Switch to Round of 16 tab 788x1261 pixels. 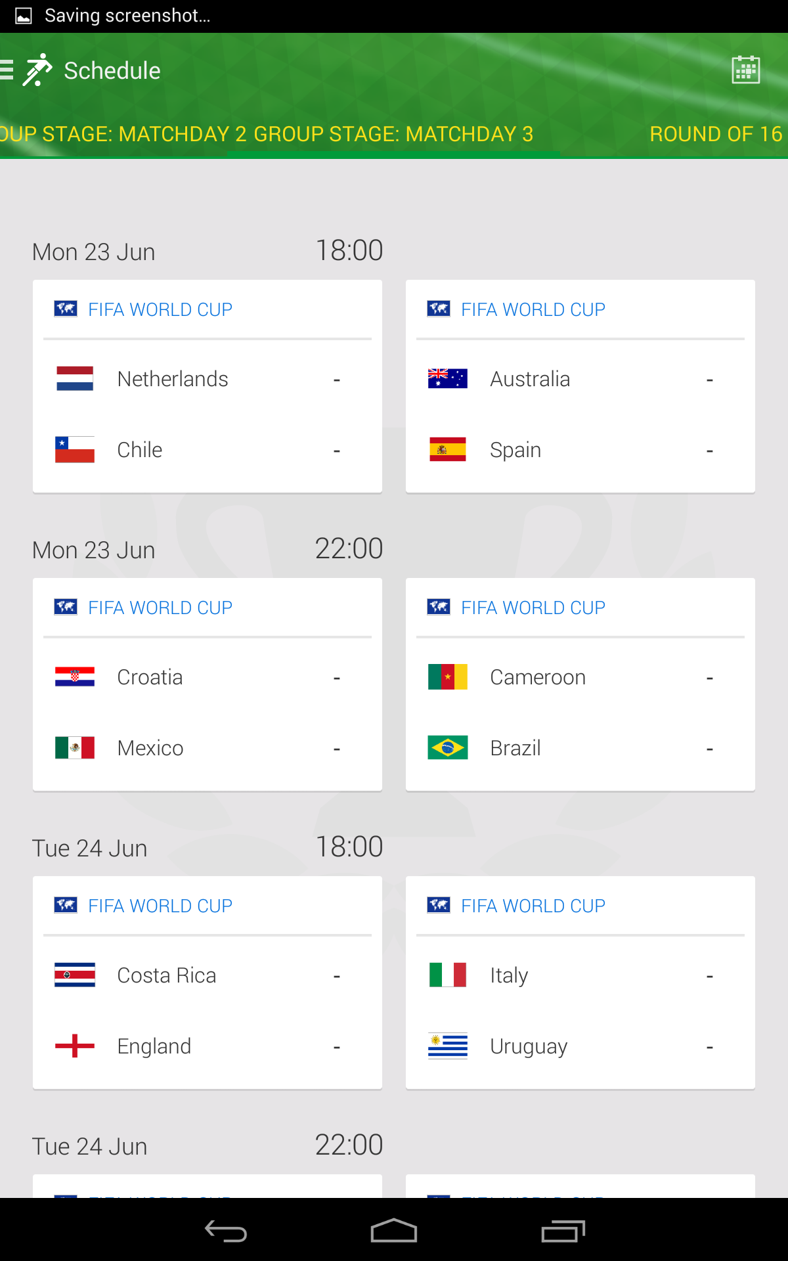coord(716,134)
